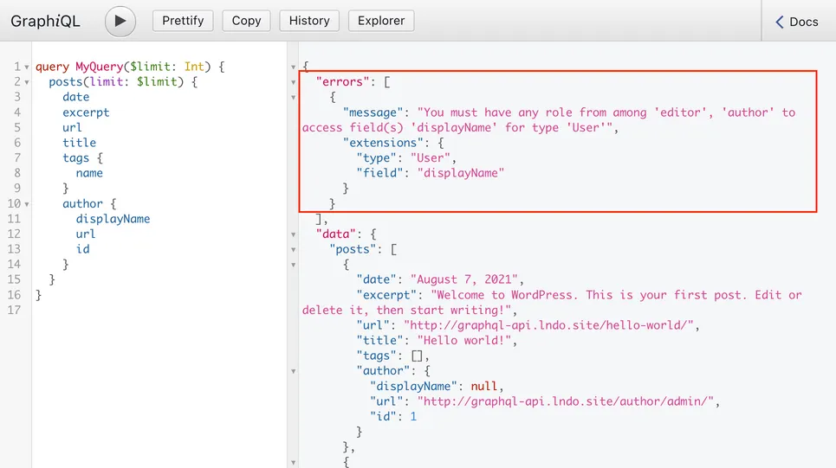Click the Prettify button
Screen dimensions: 836x468
pos(183,21)
